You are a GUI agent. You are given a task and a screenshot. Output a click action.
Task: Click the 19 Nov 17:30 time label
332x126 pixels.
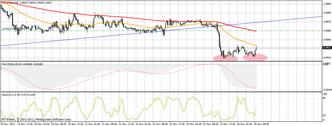coord(26,124)
